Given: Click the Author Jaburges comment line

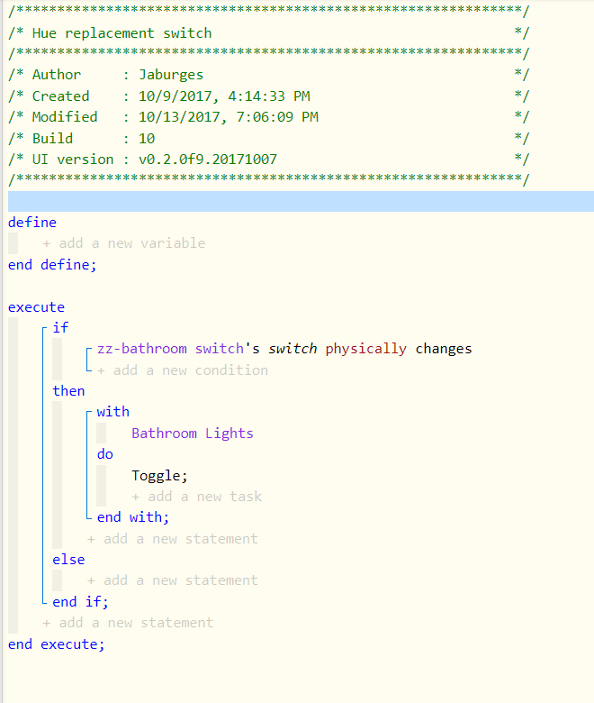Looking at the screenshot, I should click(x=268, y=75).
